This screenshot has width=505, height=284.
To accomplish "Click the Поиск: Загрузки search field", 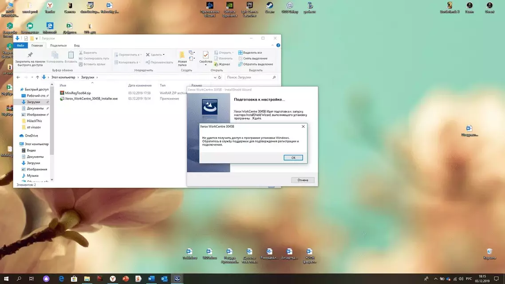I will (251, 77).
